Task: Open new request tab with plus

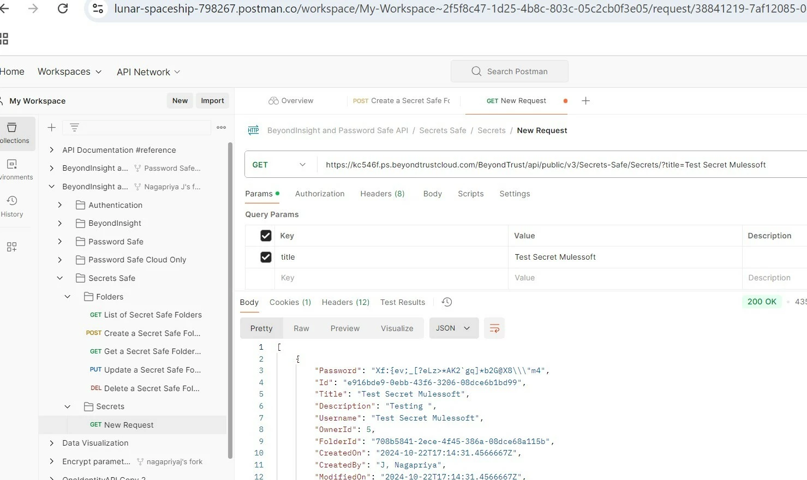Action: click(x=585, y=101)
